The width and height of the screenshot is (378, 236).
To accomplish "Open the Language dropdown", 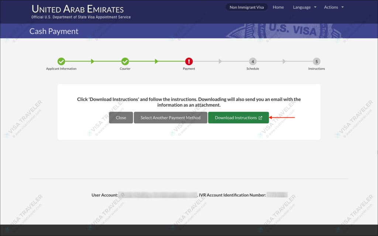I will point(305,7).
